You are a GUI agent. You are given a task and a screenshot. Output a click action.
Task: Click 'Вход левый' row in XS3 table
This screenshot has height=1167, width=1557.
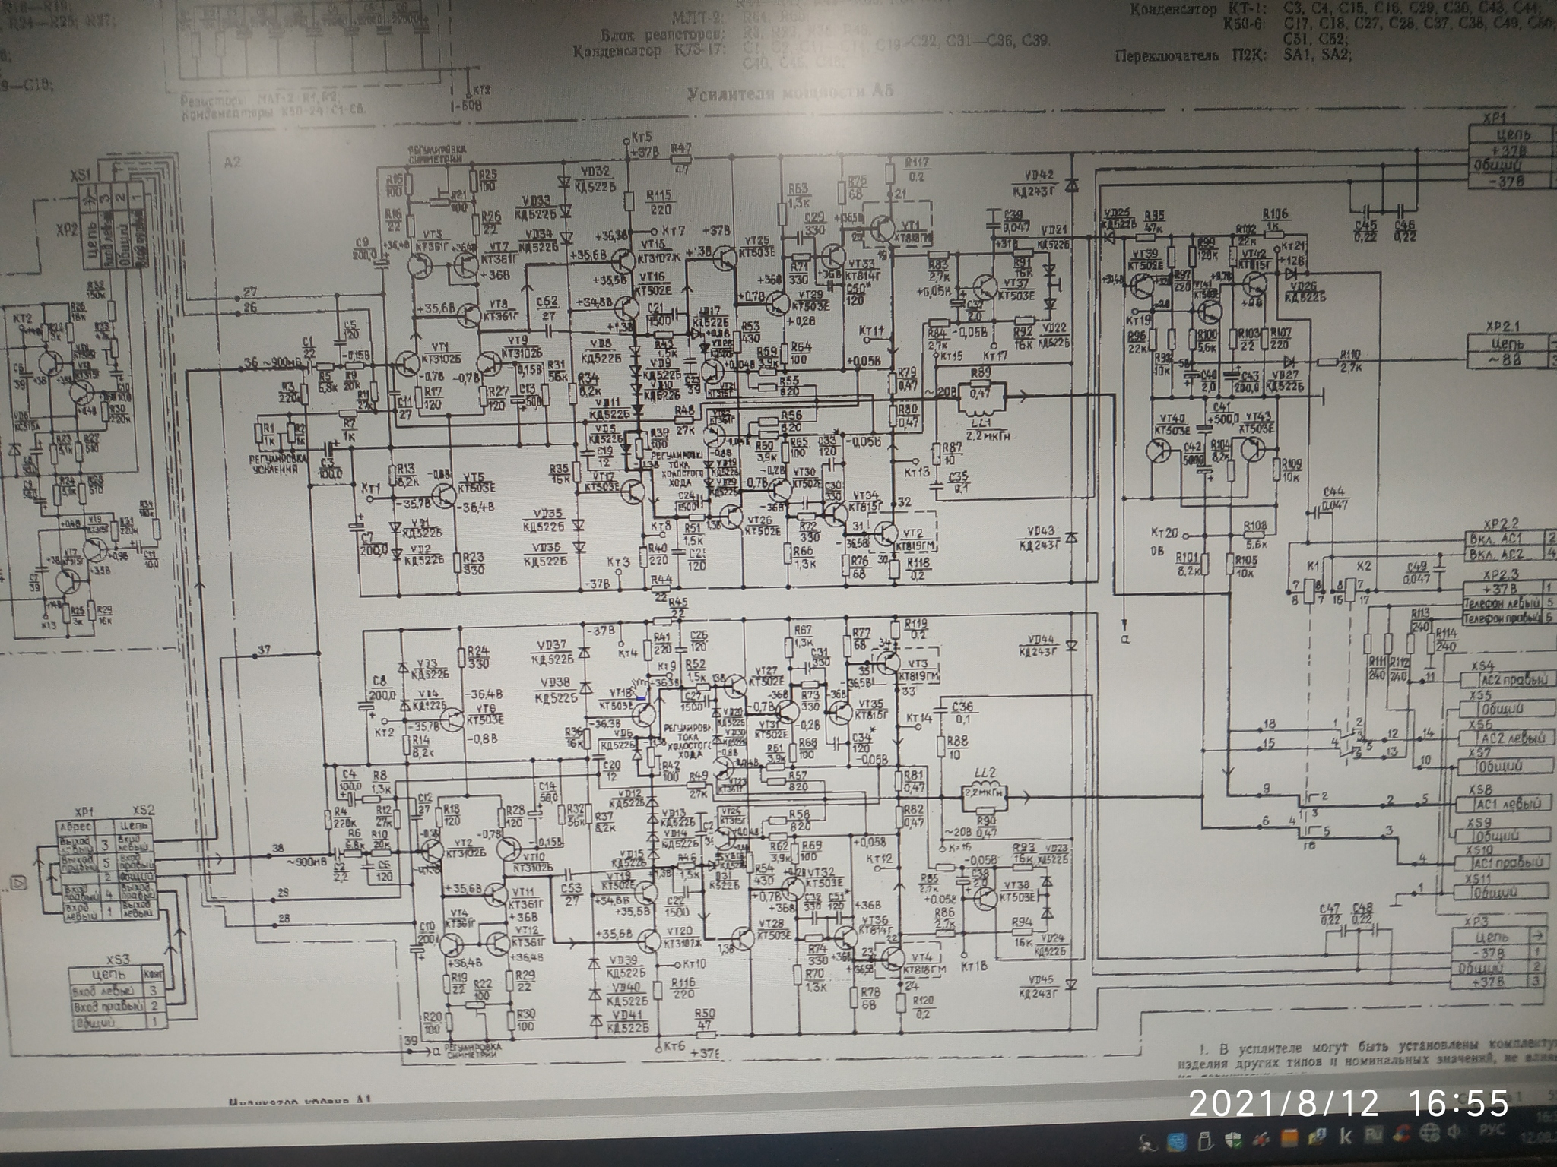[x=118, y=991]
